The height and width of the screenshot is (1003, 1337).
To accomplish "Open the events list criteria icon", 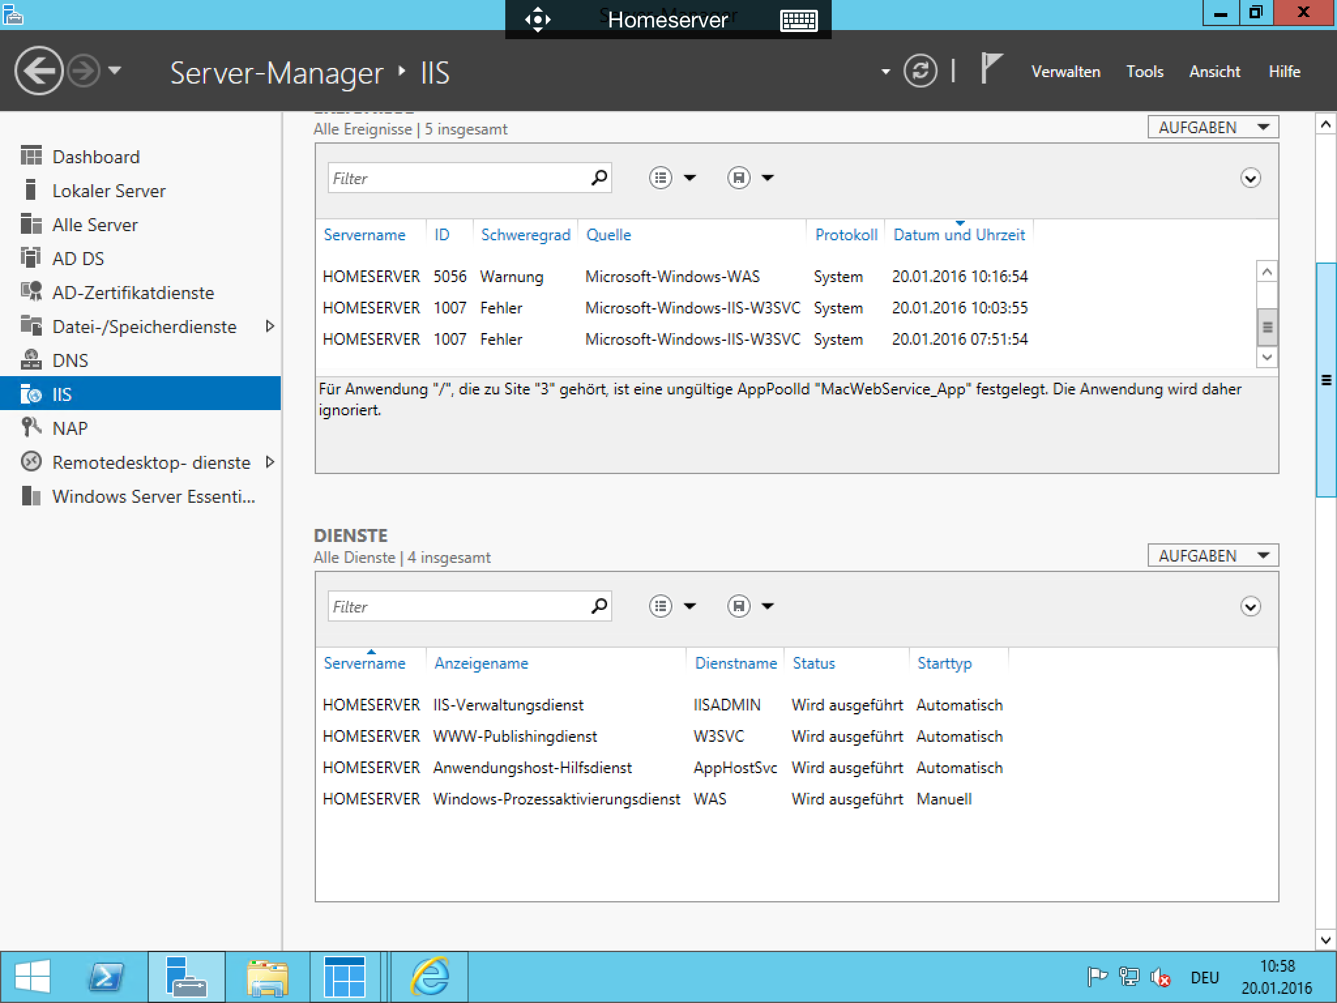I will pos(660,178).
